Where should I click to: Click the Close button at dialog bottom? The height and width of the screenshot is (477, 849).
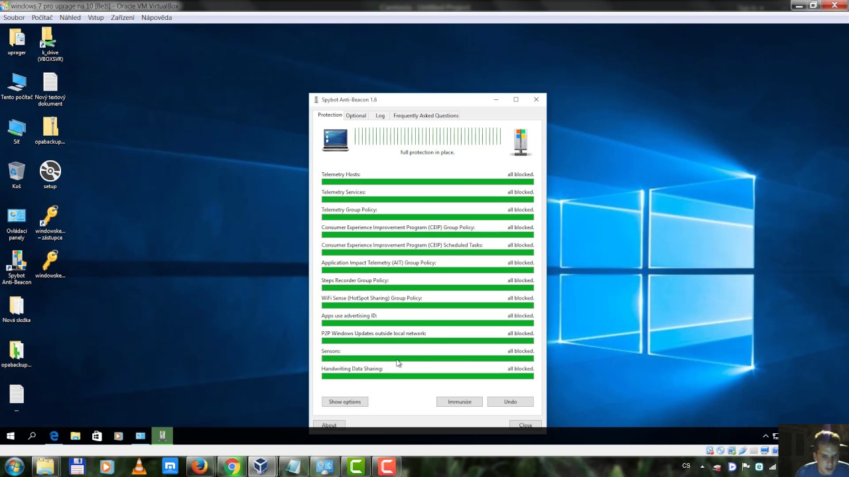(x=525, y=425)
